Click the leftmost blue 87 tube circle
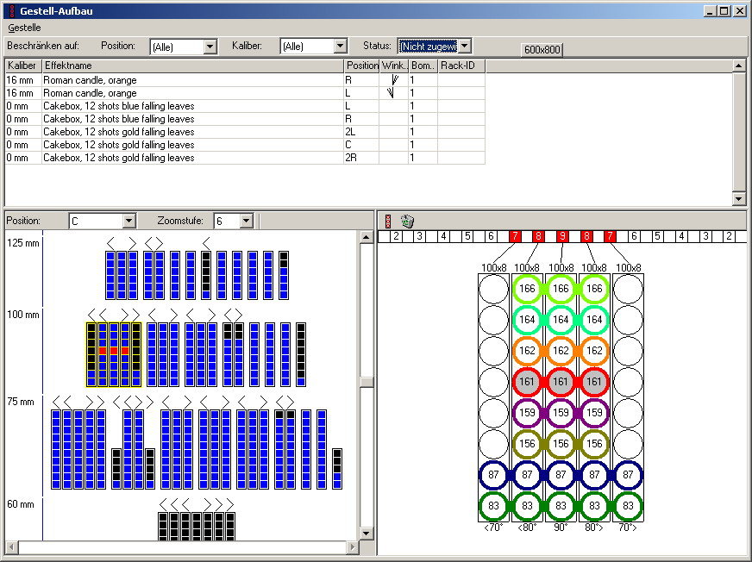The width and height of the screenshot is (752, 562). 493,474
